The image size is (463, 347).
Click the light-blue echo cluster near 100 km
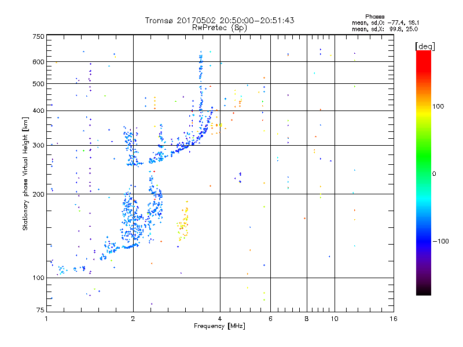pos(62,270)
